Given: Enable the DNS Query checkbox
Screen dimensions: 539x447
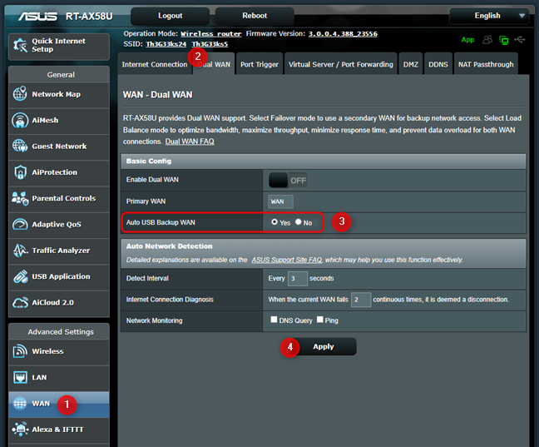Looking at the screenshot, I should [x=274, y=320].
